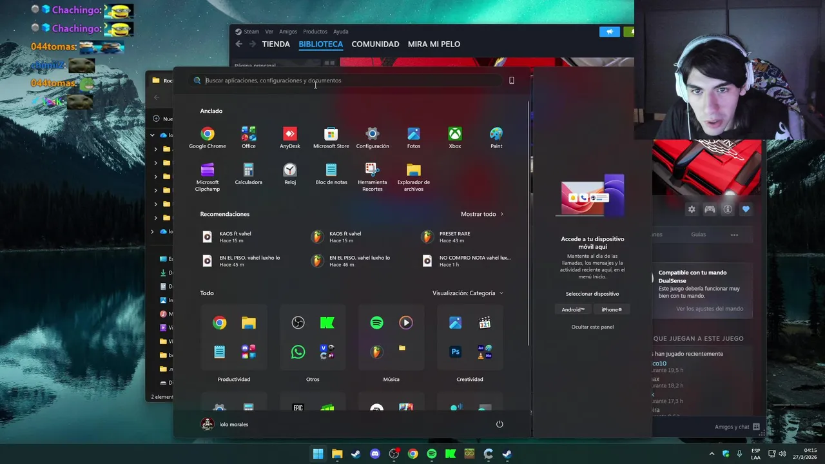
Task: Open the Steam Ayuda menu
Action: click(x=341, y=32)
